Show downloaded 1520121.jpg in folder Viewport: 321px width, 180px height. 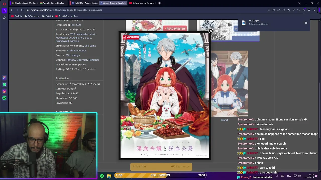(306, 23)
